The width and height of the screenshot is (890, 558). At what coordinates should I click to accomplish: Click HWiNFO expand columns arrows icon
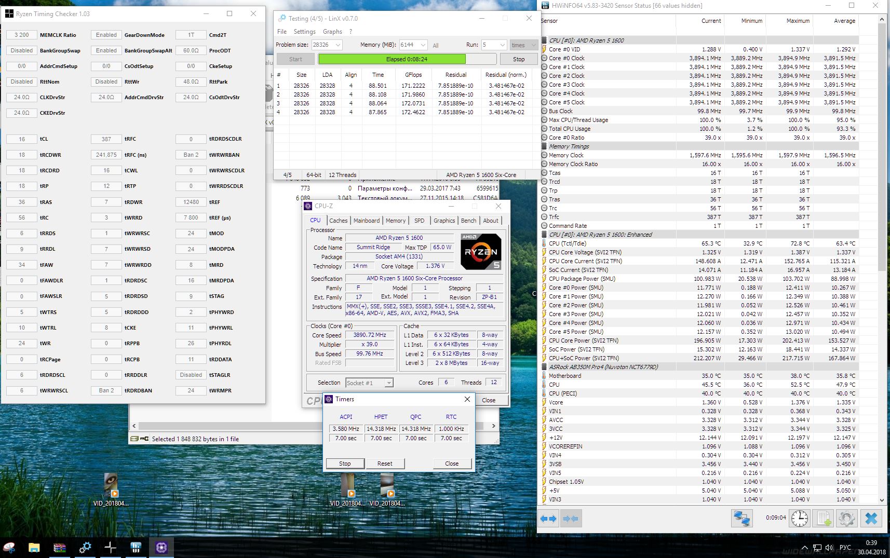coord(548,518)
